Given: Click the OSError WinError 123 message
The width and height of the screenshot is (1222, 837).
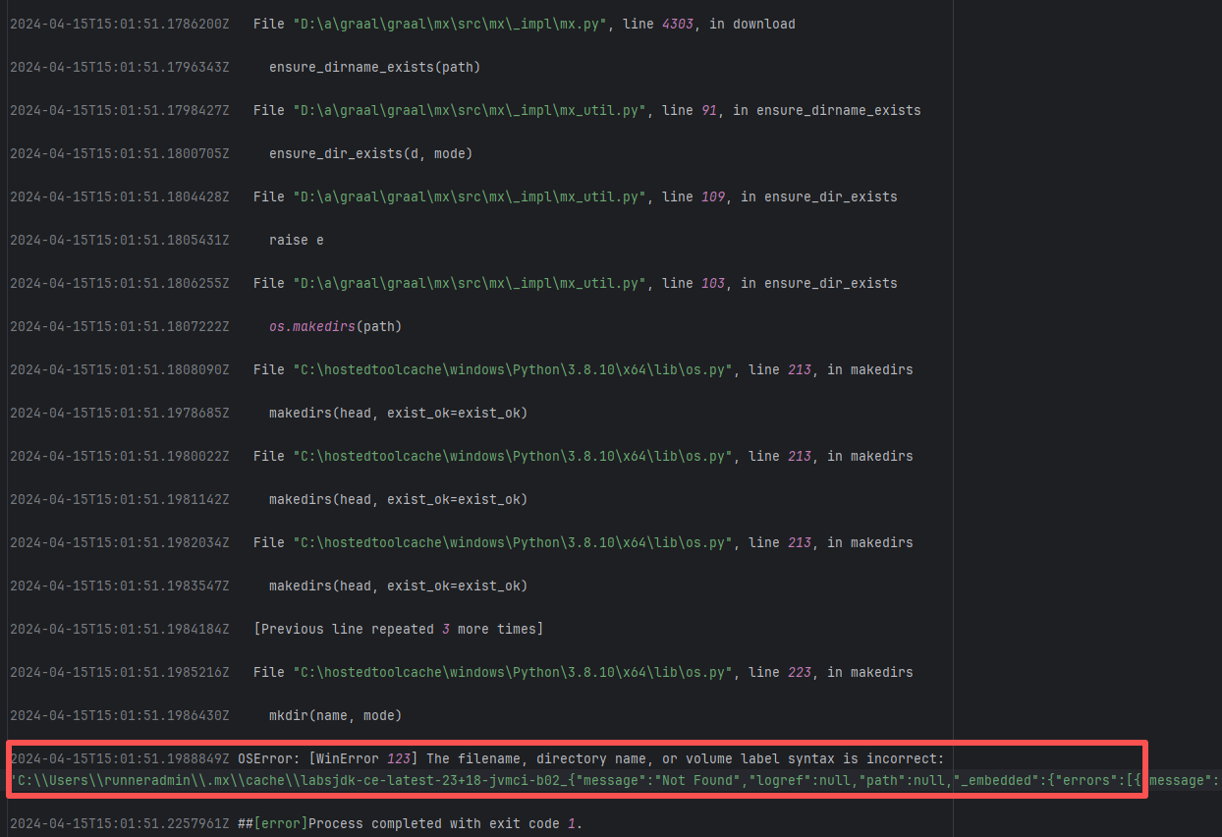Looking at the screenshot, I should pos(590,758).
